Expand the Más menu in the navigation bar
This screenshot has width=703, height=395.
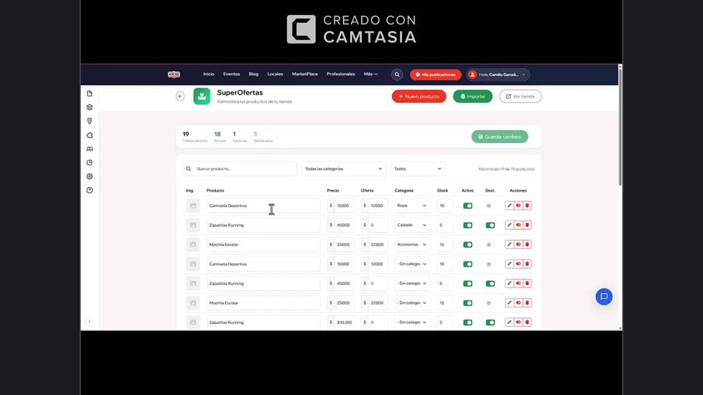(371, 74)
